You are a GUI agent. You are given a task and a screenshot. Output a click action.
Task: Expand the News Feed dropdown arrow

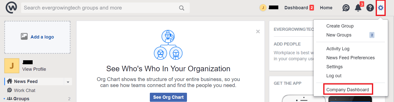68,82
